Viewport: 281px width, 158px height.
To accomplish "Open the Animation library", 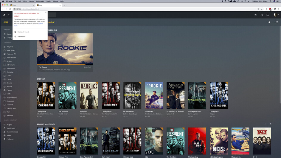I will [10, 69].
